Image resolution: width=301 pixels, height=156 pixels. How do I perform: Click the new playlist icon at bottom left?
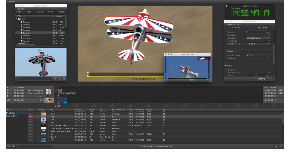(x=9, y=146)
